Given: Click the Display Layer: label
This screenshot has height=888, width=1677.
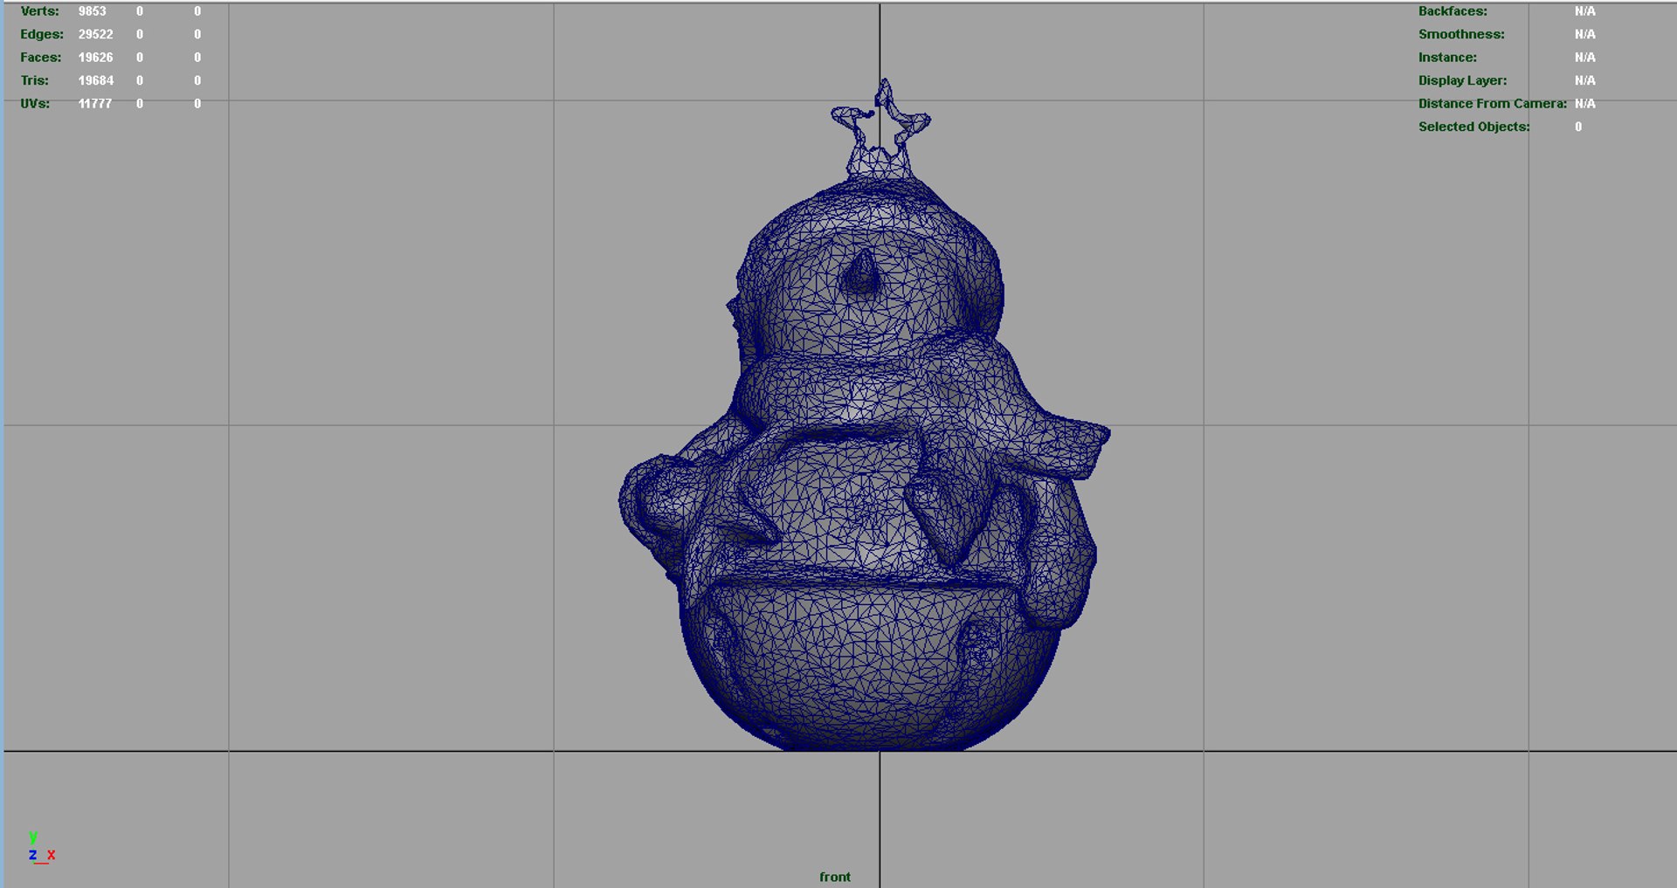Looking at the screenshot, I should [1462, 80].
